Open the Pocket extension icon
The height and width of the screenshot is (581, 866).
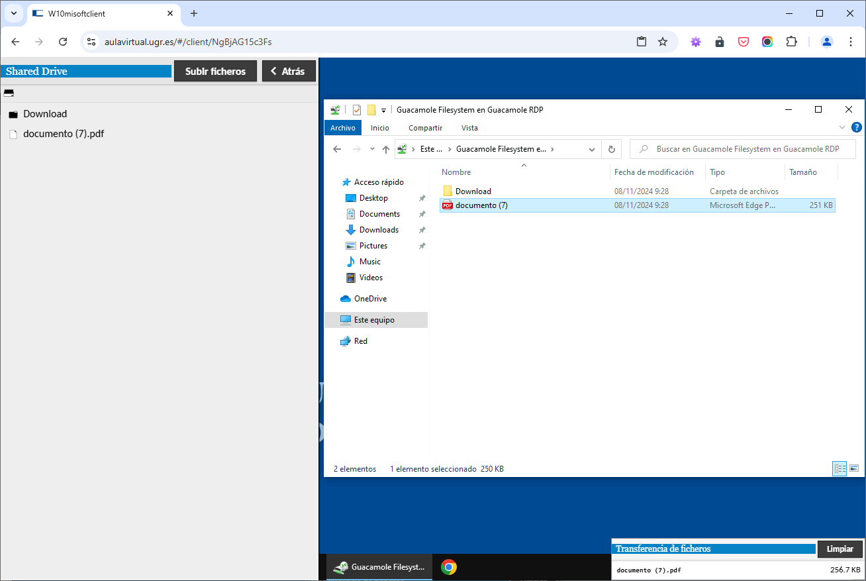point(744,42)
